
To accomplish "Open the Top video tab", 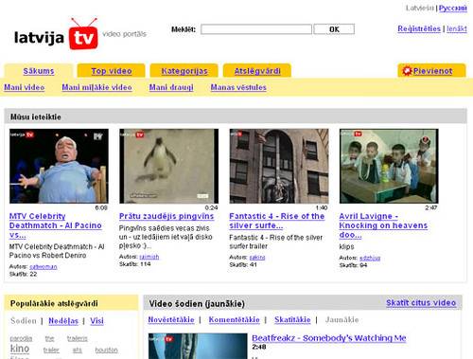I will pyautogui.click(x=112, y=71).
